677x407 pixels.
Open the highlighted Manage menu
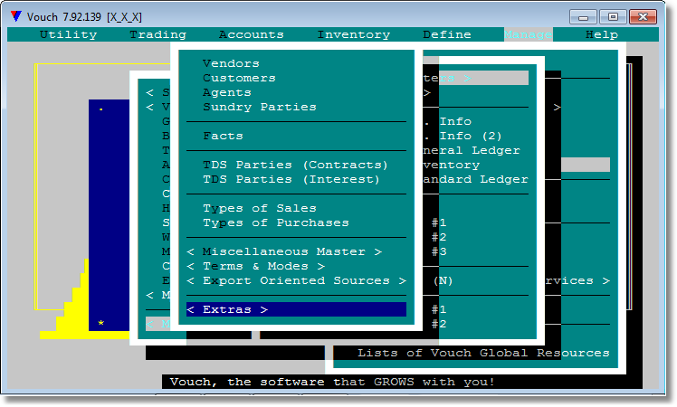tap(528, 34)
